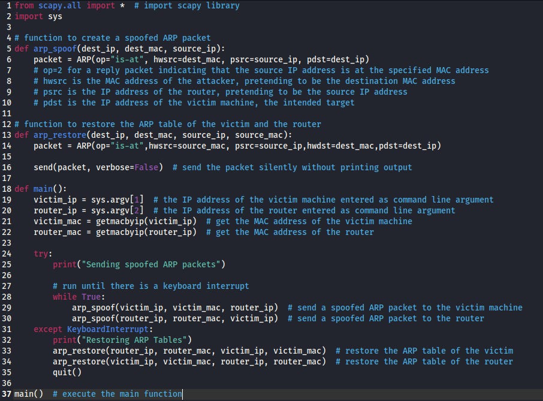Click 'victim_mac = getmacbyip(victim_ip)' on line 21

point(115,221)
